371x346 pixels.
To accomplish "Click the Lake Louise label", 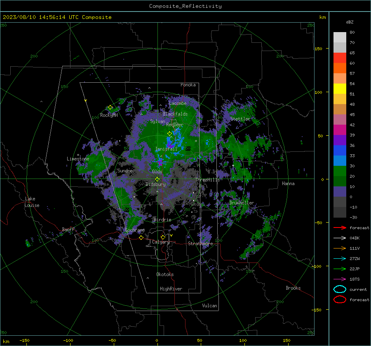I will [32, 202].
